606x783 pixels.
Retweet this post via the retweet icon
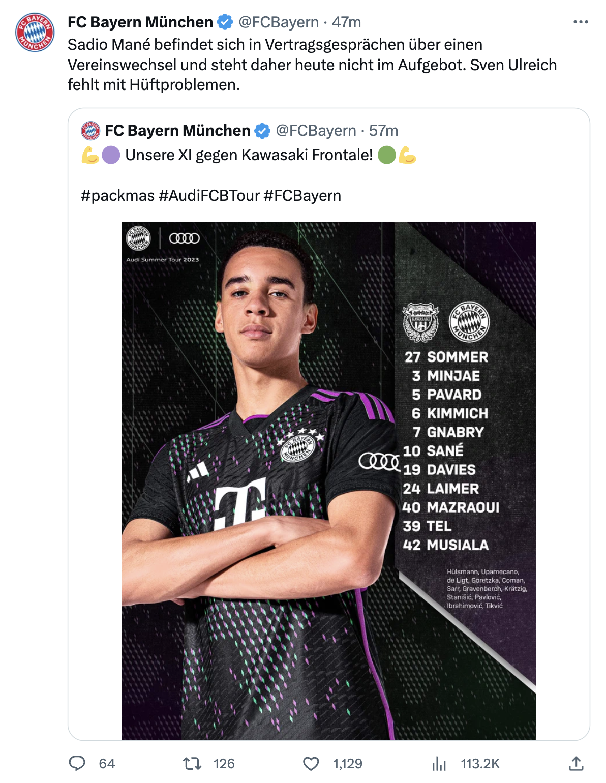click(x=192, y=763)
